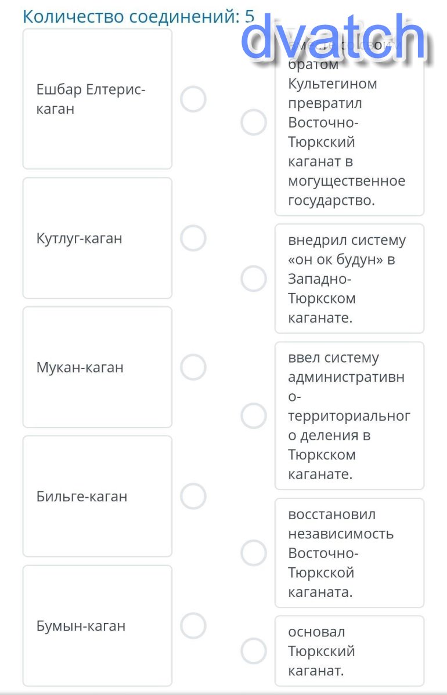The height and width of the screenshot is (695, 447).
Task: Click the Бильге-каган card
Action: pos(98,496)
